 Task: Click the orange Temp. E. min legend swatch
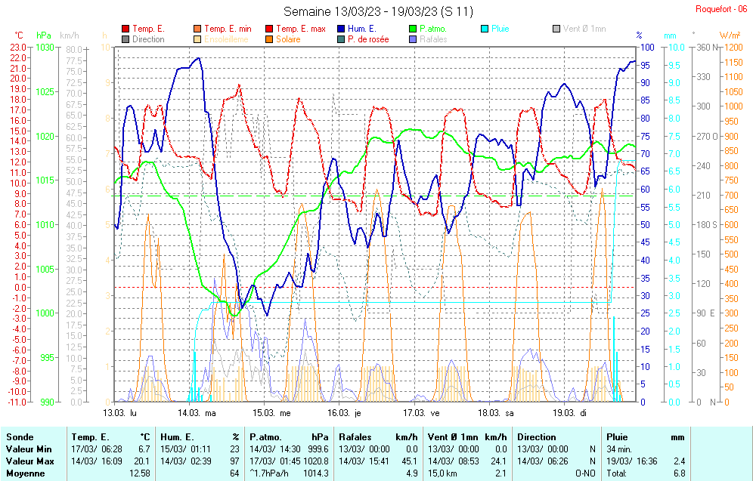click(x=197, y=29)
